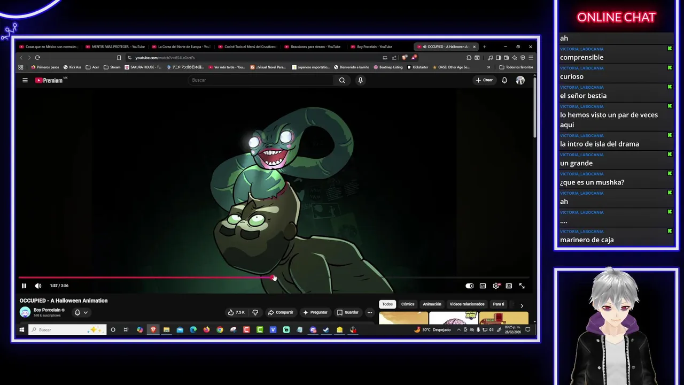
Task: Open the Primeros pasos bookmark
Action: [45, 67]
